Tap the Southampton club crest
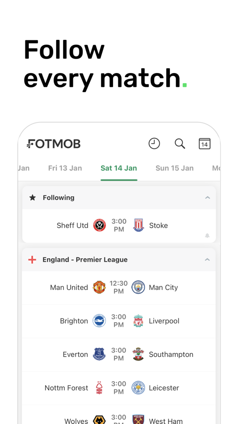Screen dimensions: 238x424 click(x=138, y=354)
